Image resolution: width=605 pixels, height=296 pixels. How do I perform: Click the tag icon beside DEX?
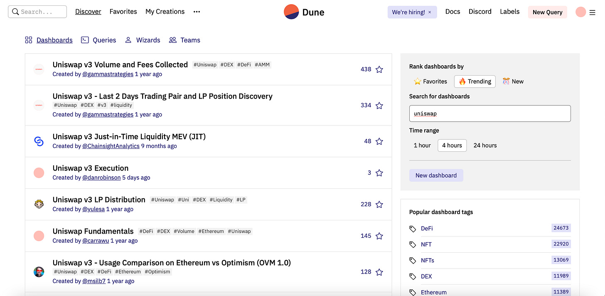pos(413,276)
